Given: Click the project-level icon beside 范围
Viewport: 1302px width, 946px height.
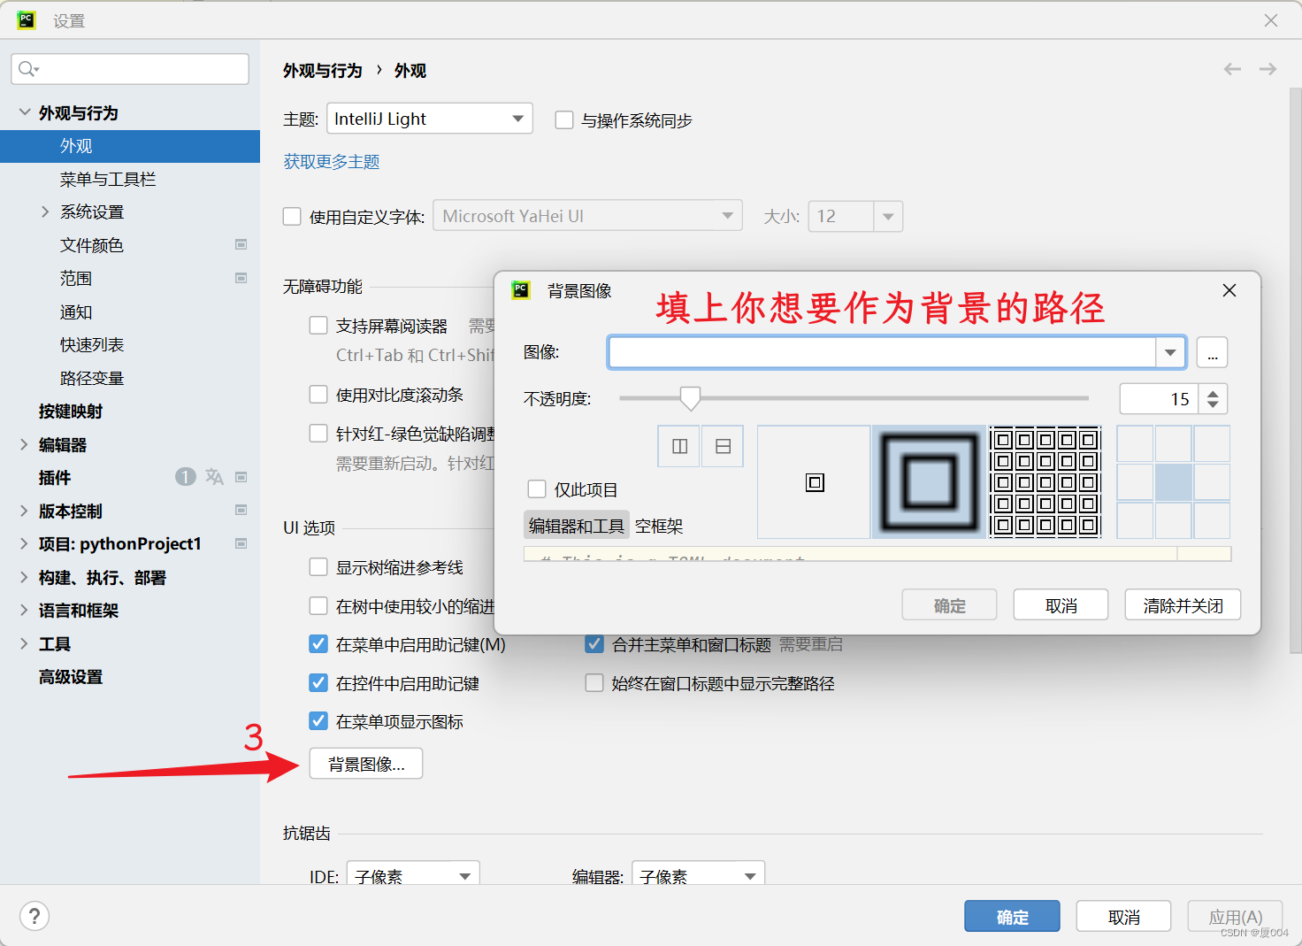Looking at the screenshot, I should pos(241,278).
